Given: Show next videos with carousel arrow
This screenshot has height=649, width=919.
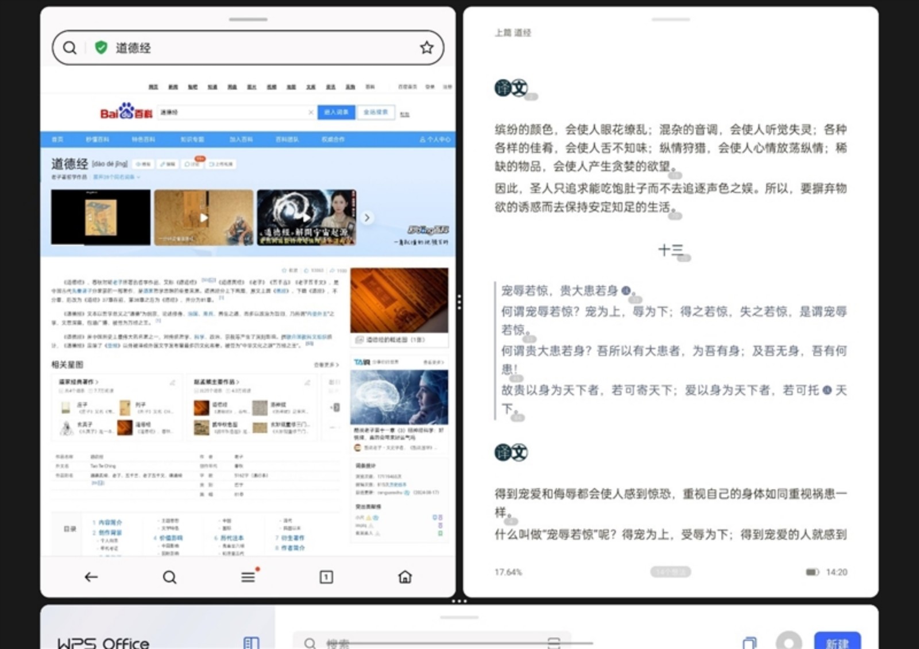Looking at the screenshot, I should [x=367, y=218].
